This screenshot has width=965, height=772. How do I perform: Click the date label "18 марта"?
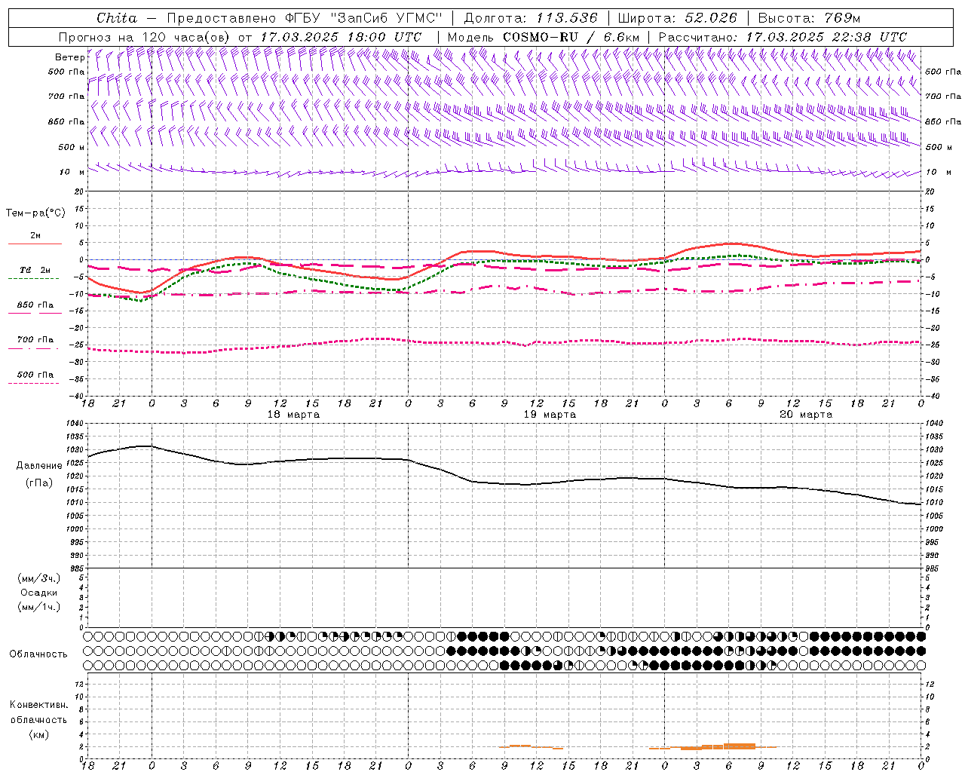point(293,415)
